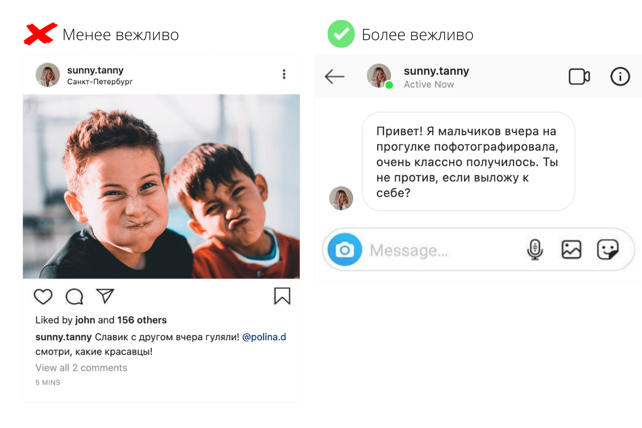Screen dimensions: 642x428
Task: Go back using the left arrow
Action: click(335, 77)
